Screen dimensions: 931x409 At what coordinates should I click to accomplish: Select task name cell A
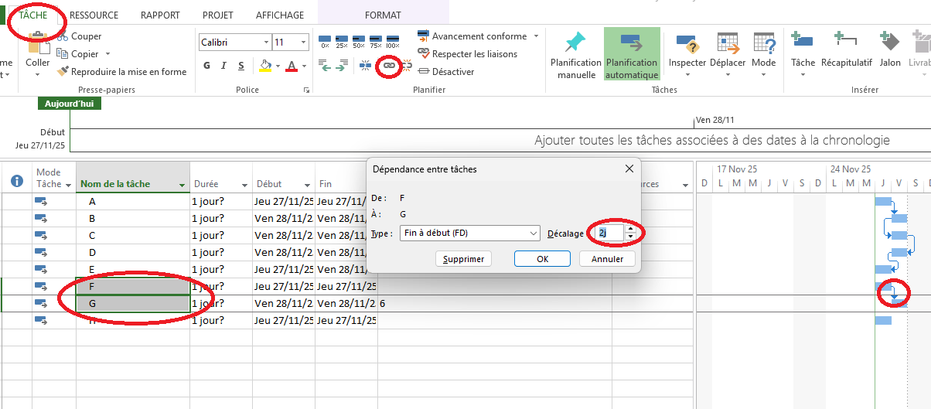pos(133,201)
